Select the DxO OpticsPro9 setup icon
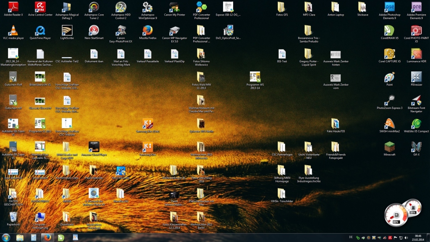This screenshot has height=242, width=430. [228, 30]
